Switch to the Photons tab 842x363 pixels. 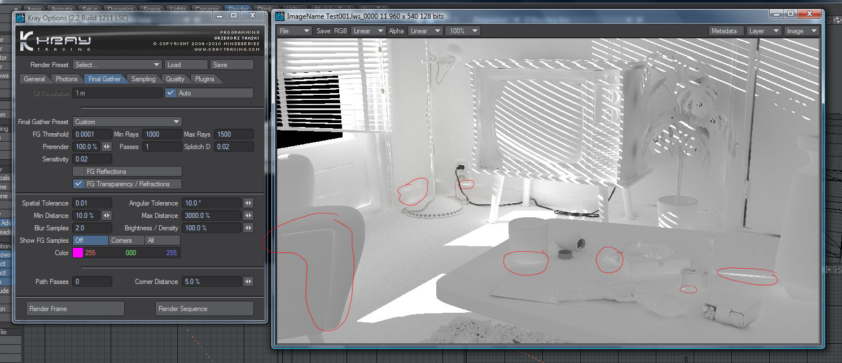coord(67,79)
